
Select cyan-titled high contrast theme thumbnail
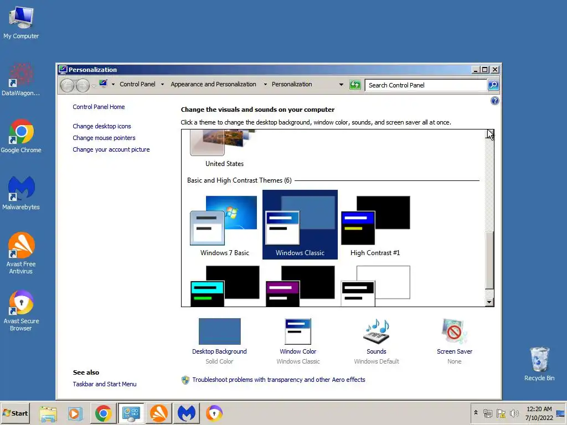[225, 286]
